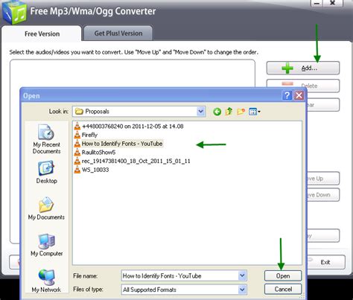Viewport: 353px width, 300px height.
Task: Click the Add... button with green plus
Action: tap(303, 68)
